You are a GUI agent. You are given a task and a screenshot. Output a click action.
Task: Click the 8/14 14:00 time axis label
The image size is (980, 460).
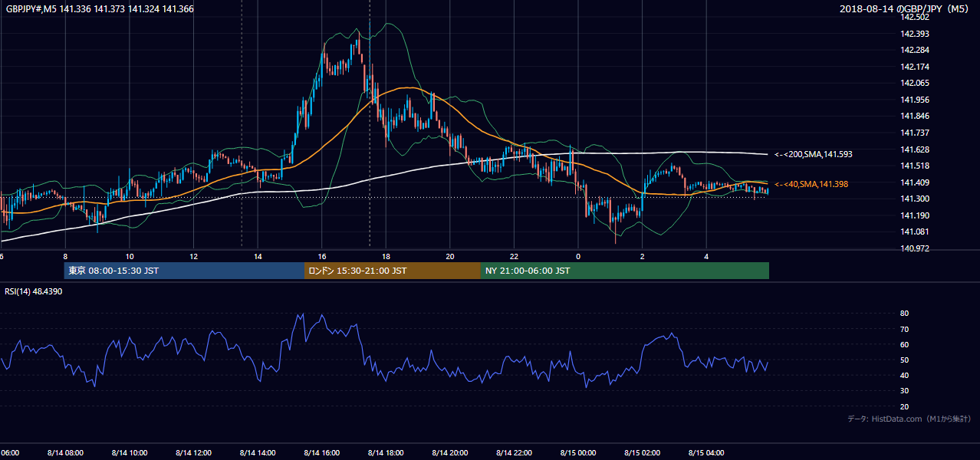258,453
